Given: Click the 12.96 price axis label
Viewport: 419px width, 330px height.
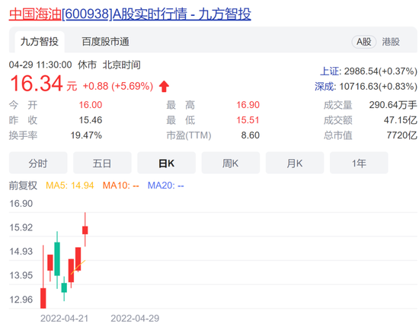Looking at the screenshot, I should [x=21, y=300].
